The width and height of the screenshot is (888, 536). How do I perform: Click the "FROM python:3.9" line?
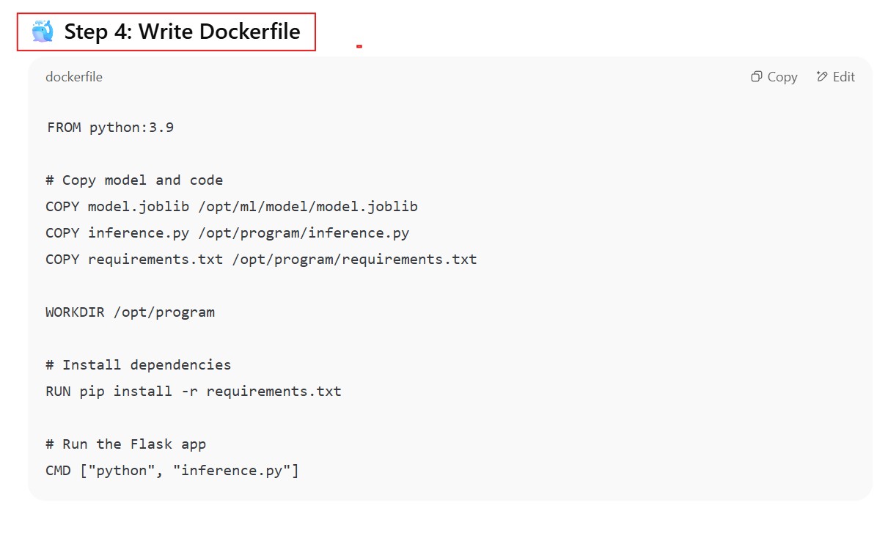tap(110, 128)
